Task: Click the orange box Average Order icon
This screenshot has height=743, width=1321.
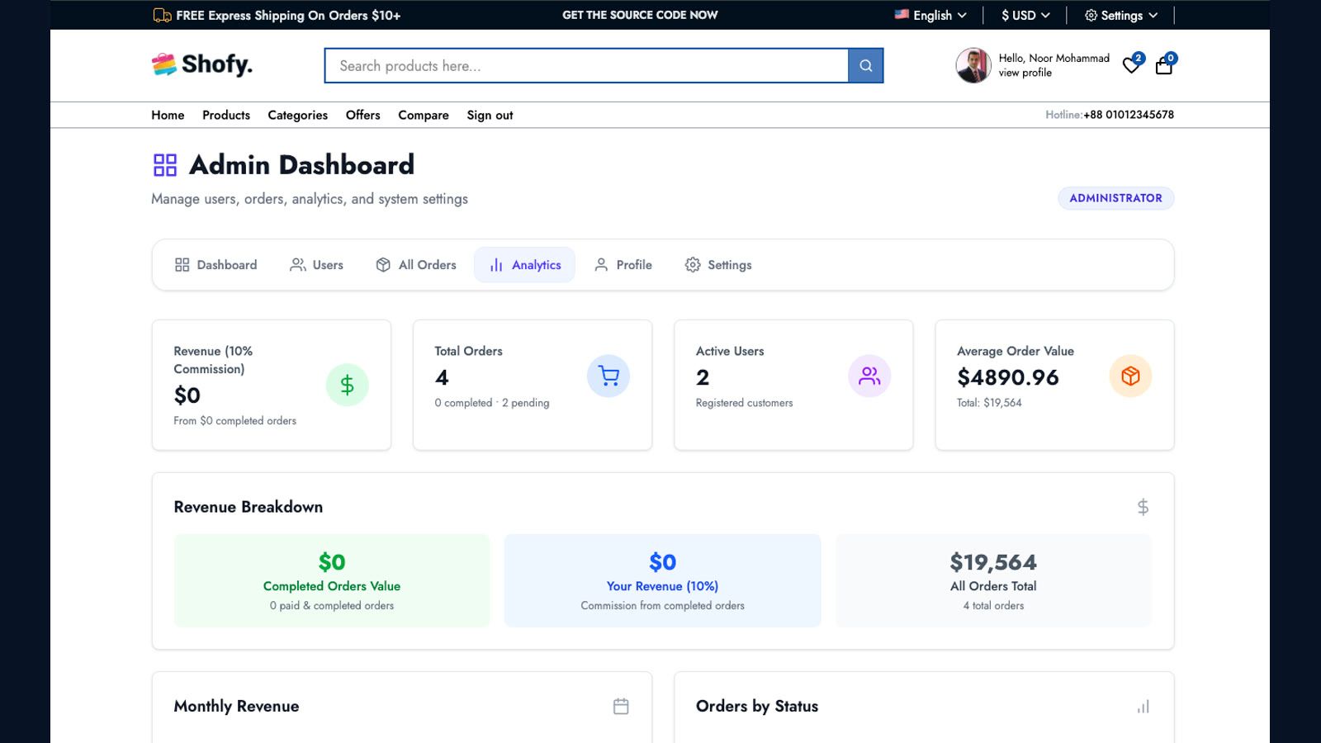Action: pos(1130,376)
